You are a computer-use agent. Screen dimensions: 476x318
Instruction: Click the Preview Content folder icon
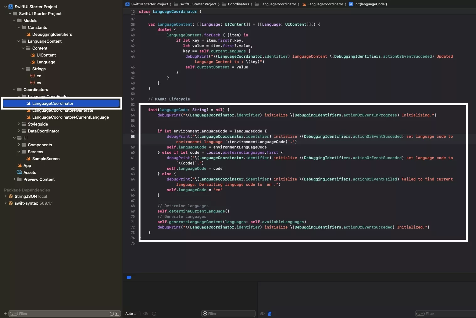[19, 179]
